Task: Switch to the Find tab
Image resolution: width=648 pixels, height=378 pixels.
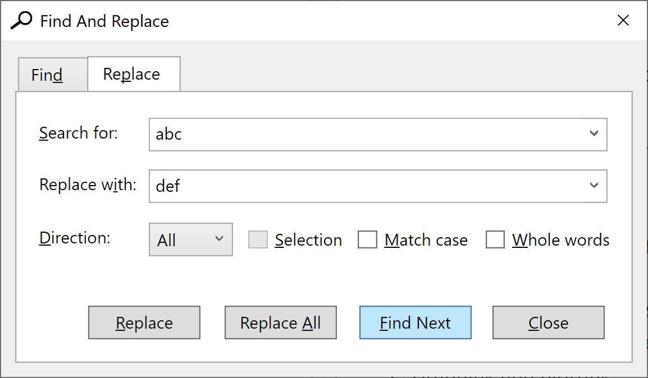Action: pos(47,75)
